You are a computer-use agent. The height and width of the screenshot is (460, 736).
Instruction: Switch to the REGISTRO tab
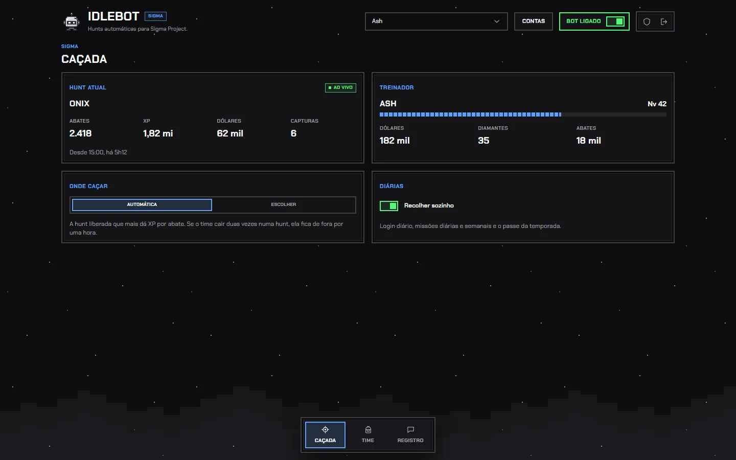point(410,435)
